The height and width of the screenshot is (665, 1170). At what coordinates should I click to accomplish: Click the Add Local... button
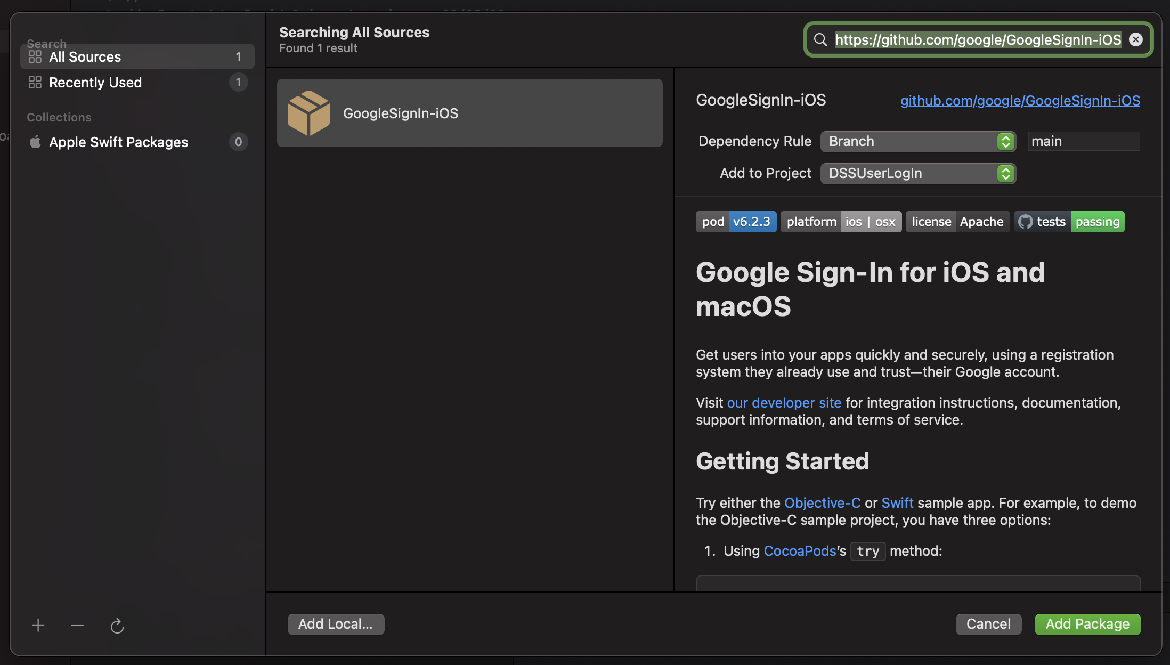pos(336,624)
